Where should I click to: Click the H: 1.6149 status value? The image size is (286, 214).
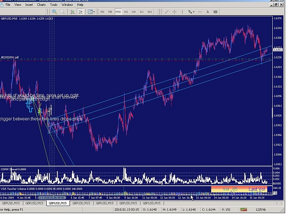pyautogui.click(x=169, y=209)
